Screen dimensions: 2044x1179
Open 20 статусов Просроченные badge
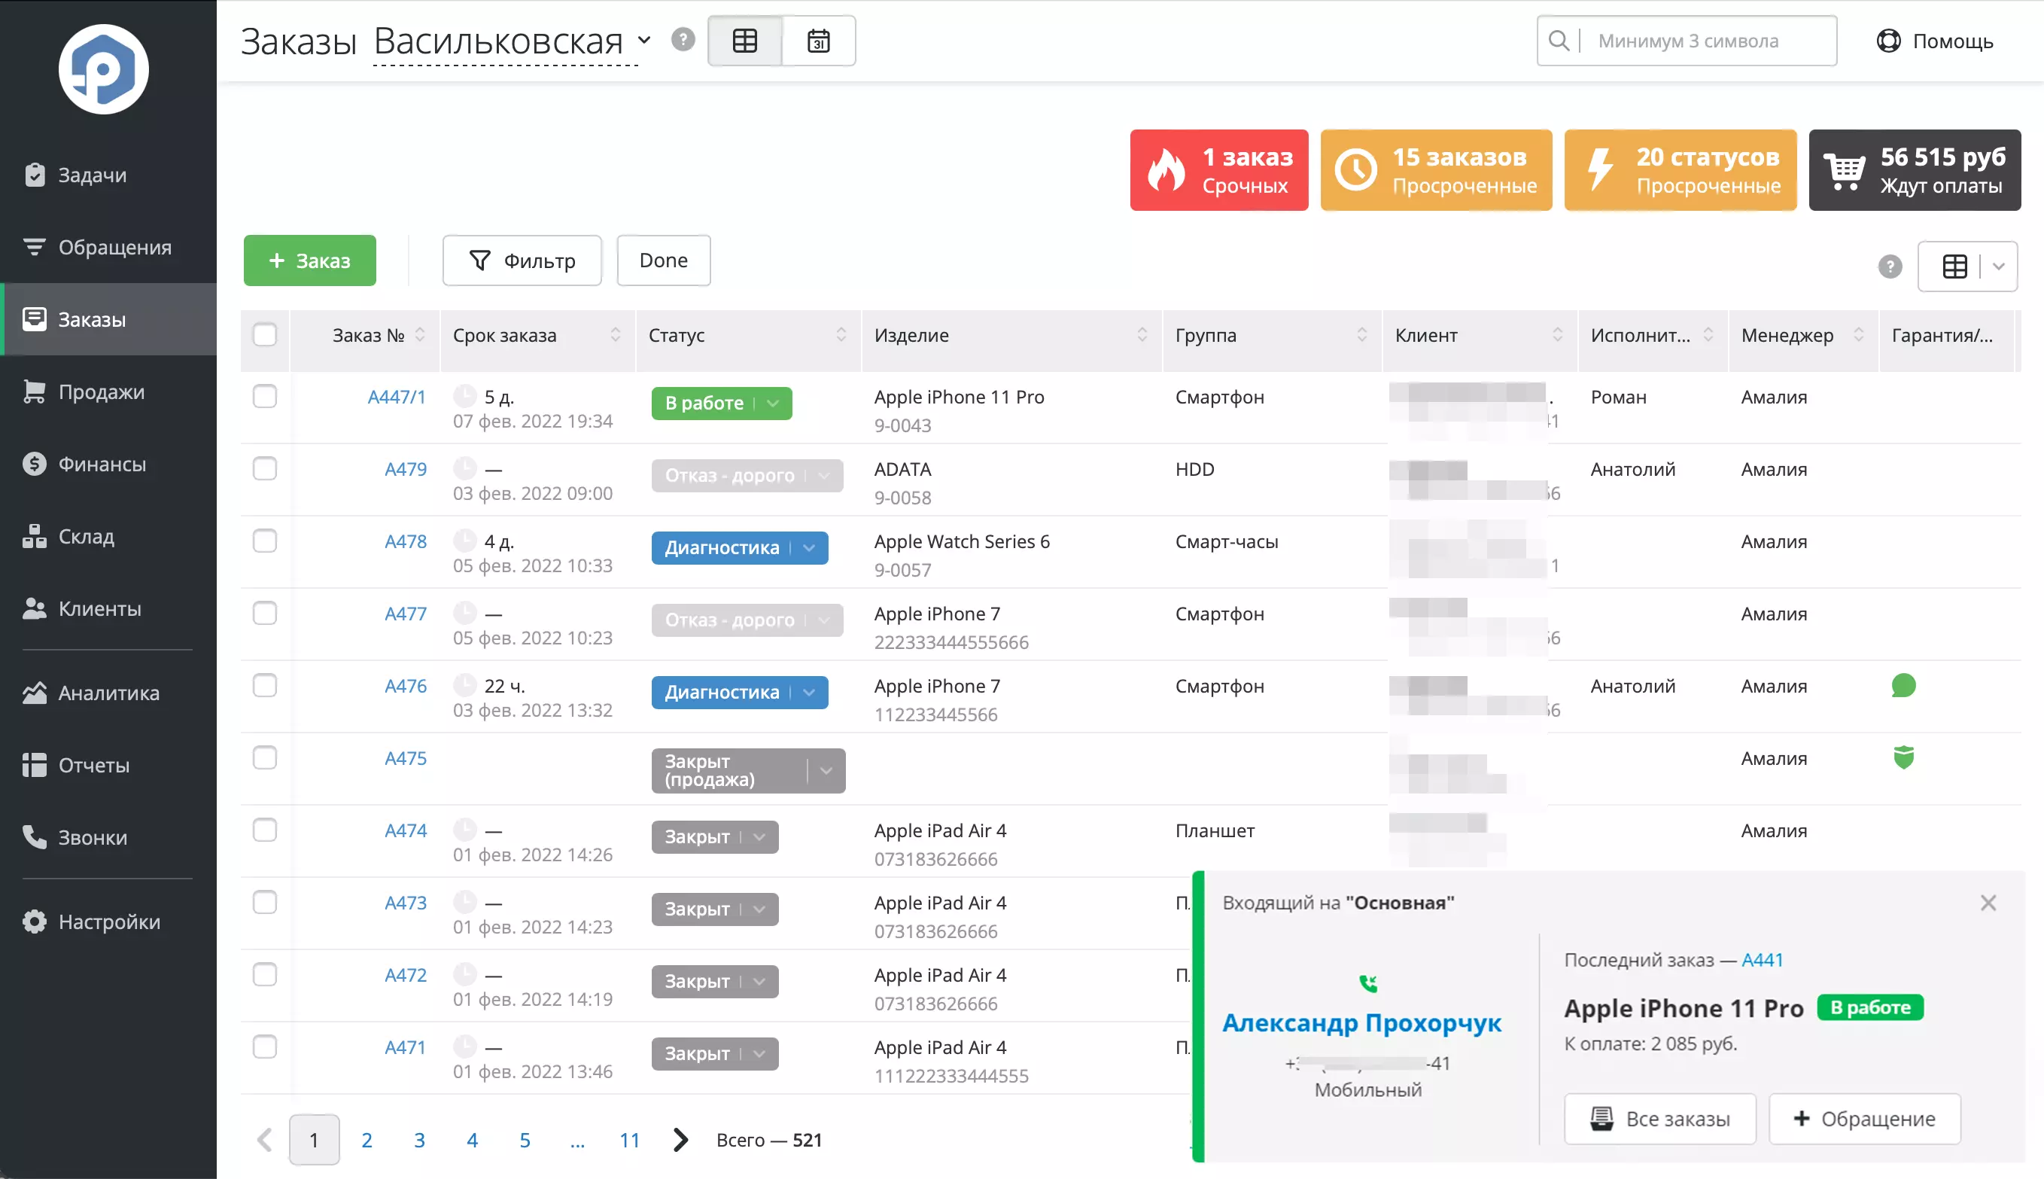(x=1681, y=170)
